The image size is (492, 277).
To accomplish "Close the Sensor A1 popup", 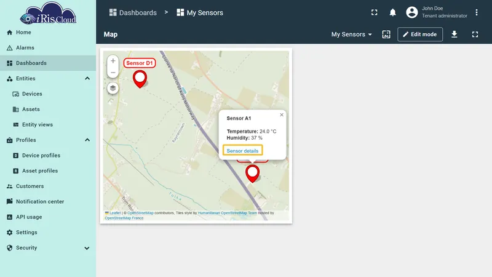I will coord(282,114).
